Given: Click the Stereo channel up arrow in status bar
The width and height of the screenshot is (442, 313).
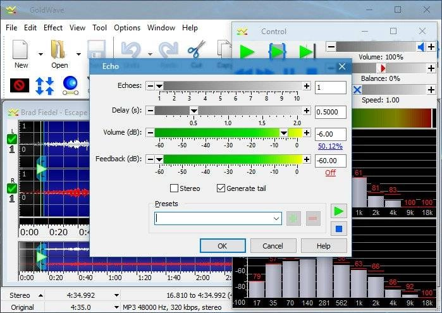Looking at the screenshot, I should pyautogui.click(x=40, y=295).
